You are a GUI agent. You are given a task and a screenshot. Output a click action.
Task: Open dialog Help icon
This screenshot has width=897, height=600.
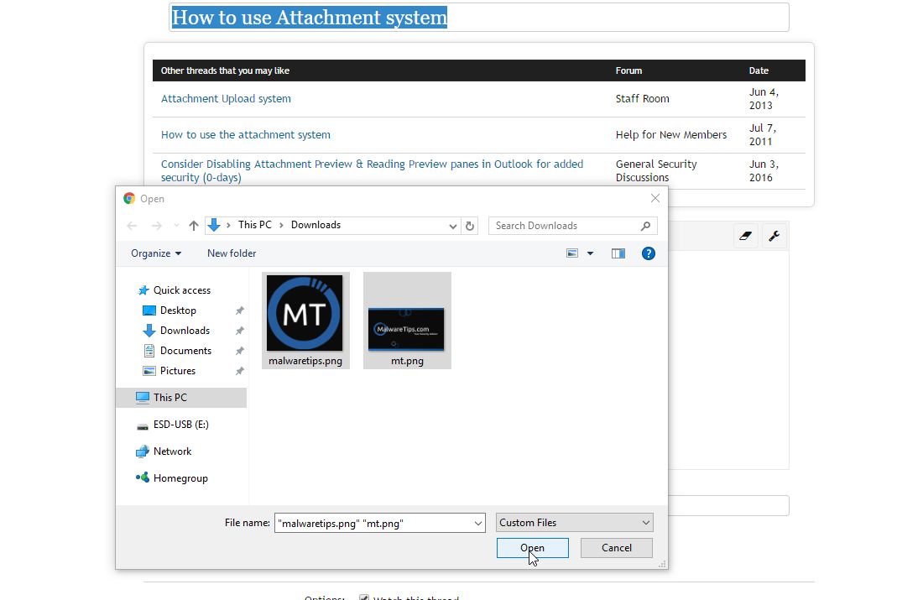[x=648, y=253]
